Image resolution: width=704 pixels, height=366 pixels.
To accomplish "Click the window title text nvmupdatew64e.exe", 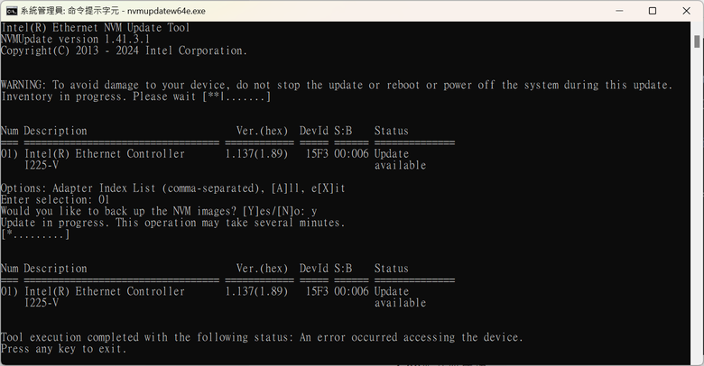I will pos(166,11).
